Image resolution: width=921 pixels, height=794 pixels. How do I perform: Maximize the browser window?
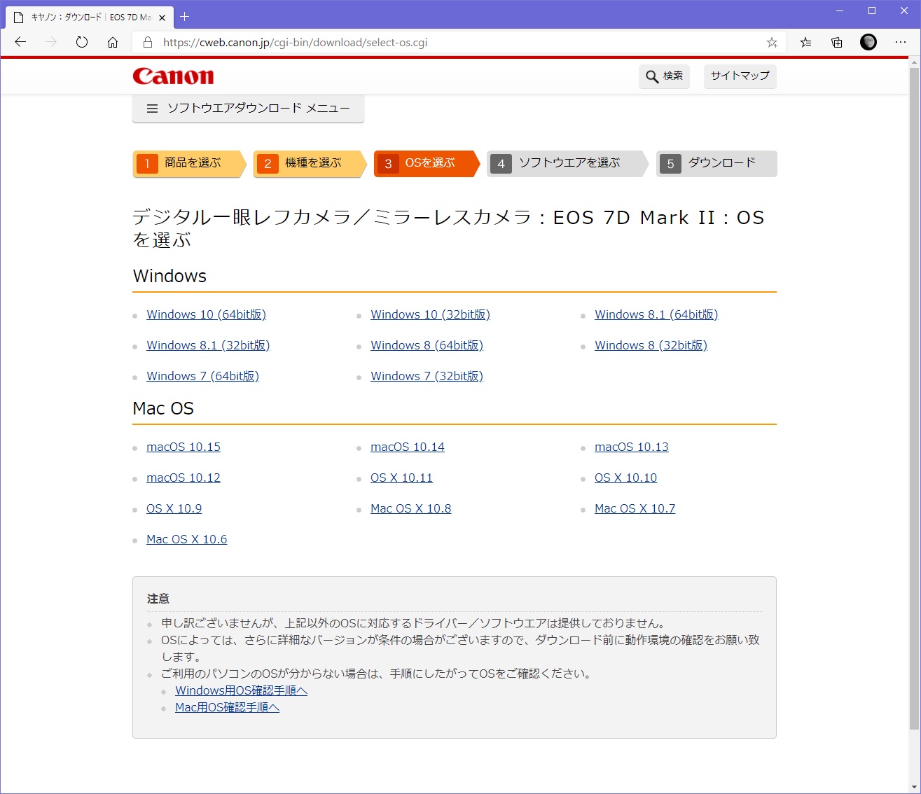(871, 11)
